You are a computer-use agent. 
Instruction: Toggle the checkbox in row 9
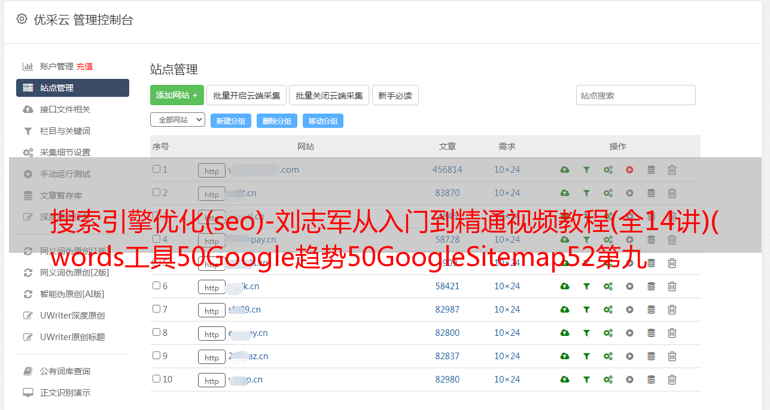(x=156, y=356)
